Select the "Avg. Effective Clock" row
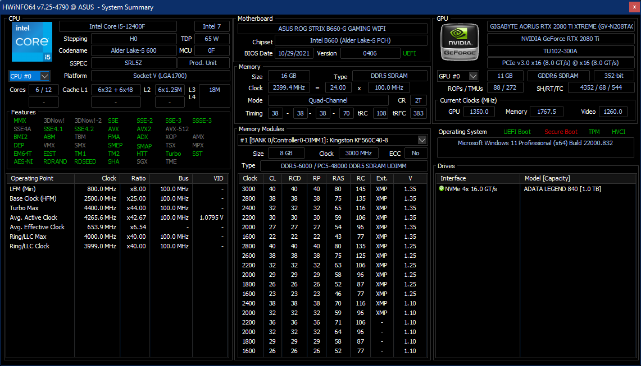This screenshot has height=366, width=641. [117, 227]
